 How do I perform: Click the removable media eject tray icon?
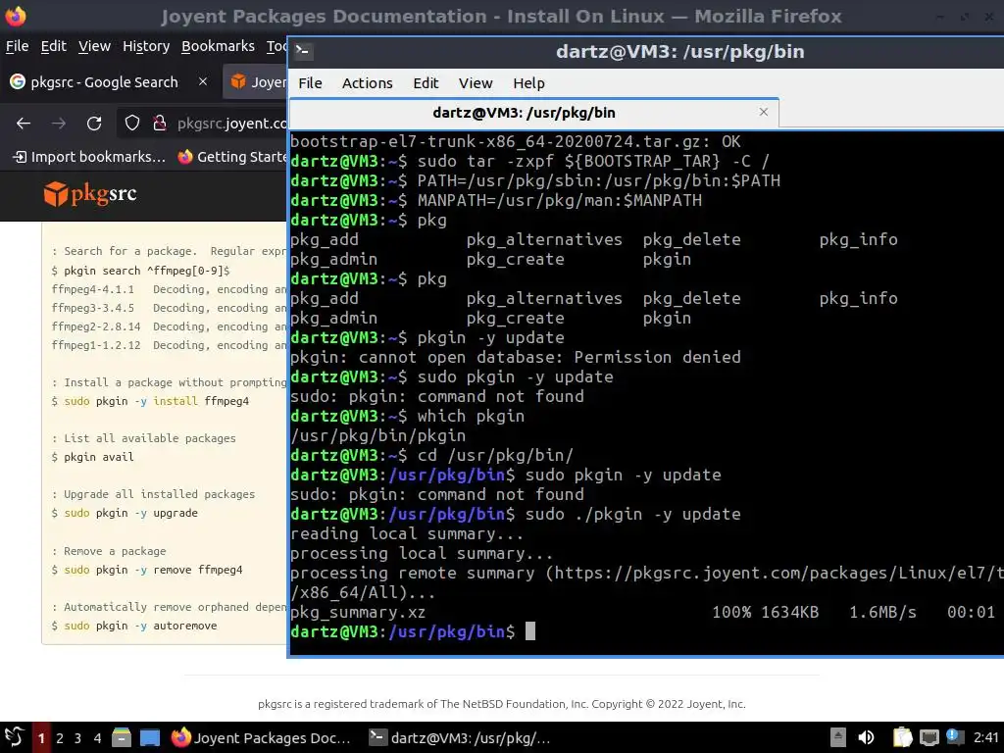[838, 737]
